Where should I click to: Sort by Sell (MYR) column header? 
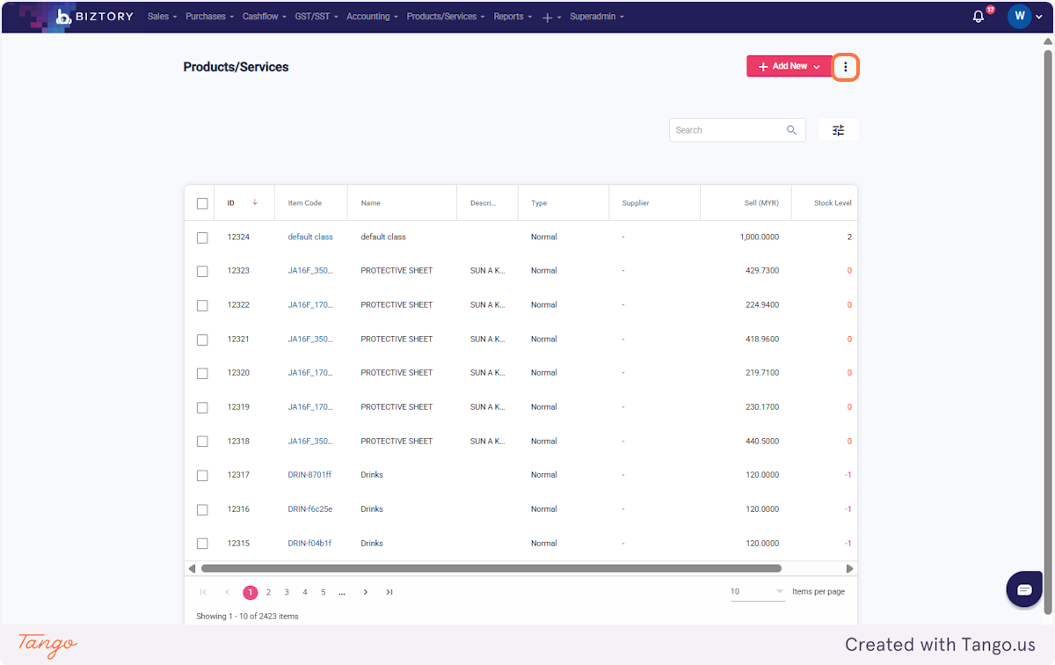(761, 203)
